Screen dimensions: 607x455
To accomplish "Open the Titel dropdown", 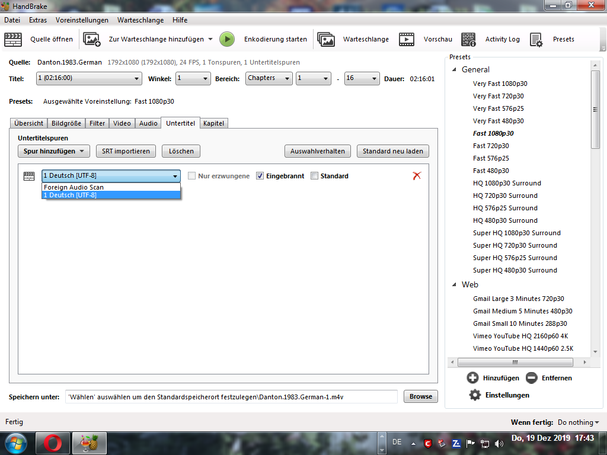I will (89, 78).
